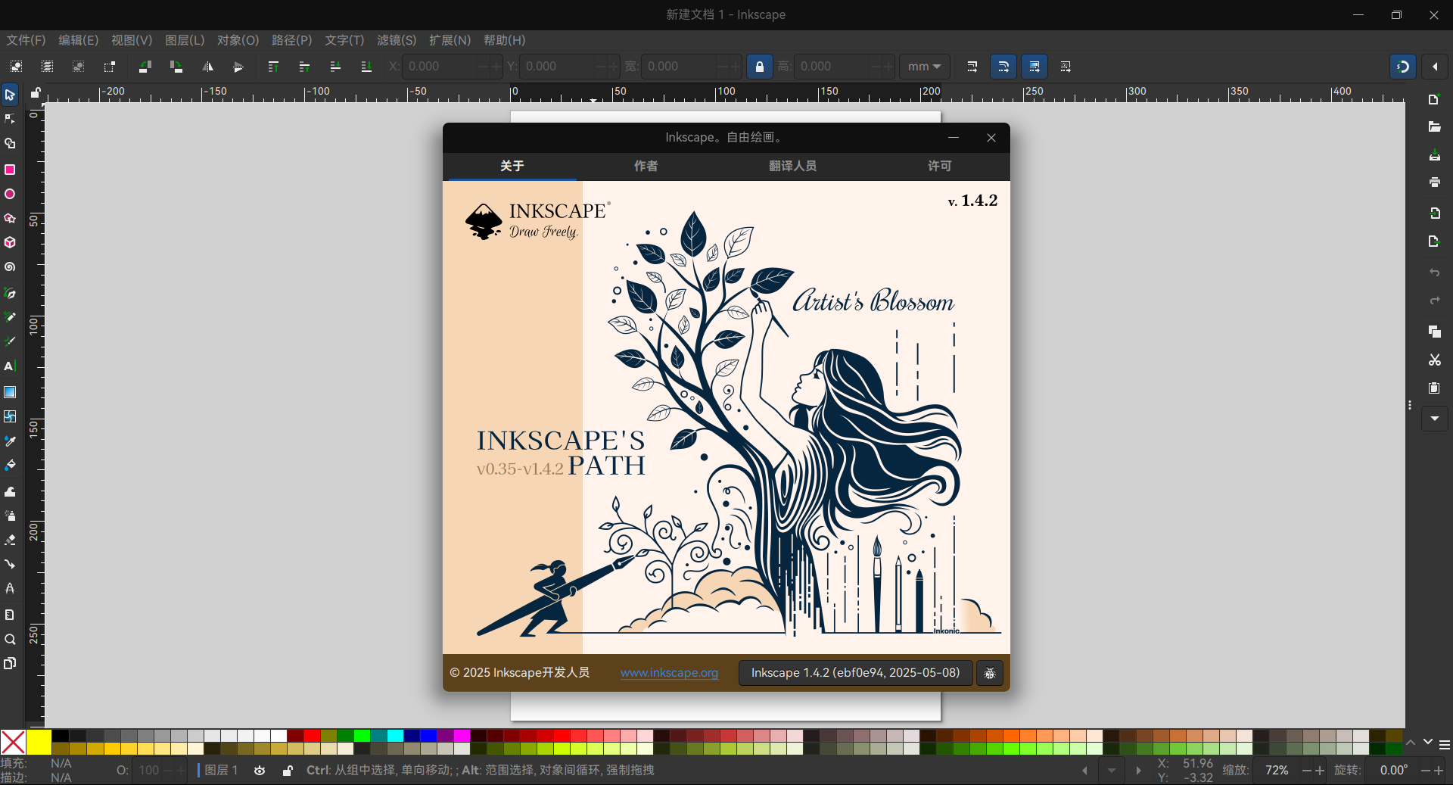Open the 路径(P) menu
The image size is (1453, 785).
[291, 40]
